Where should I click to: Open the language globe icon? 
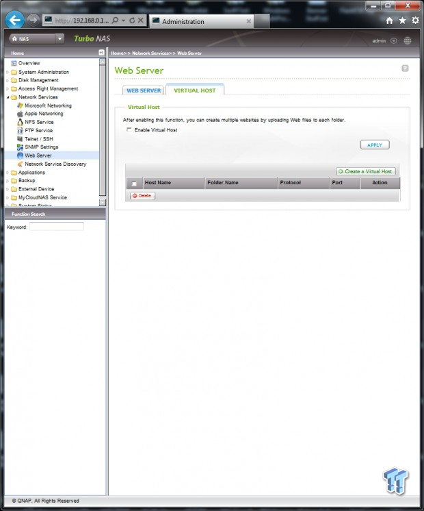point(408,40)
